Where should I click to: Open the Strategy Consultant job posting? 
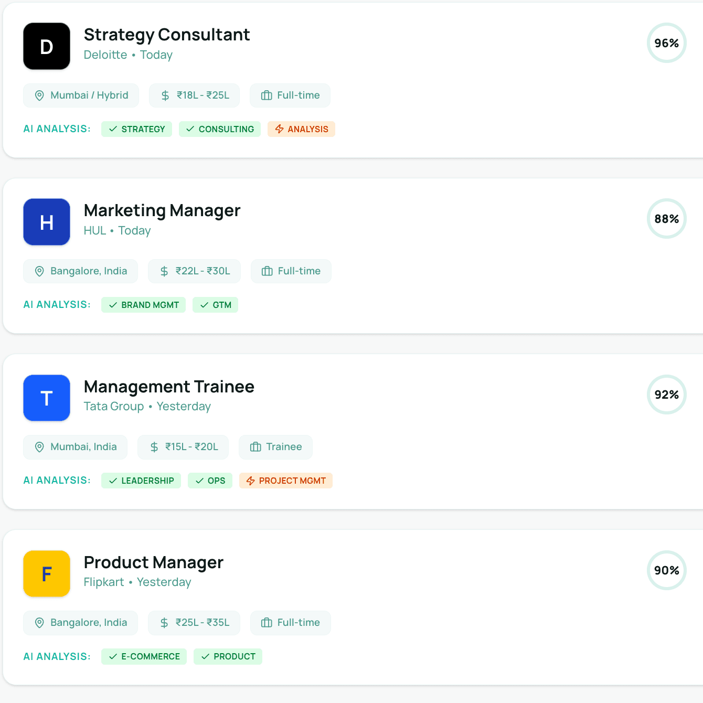[167, 35]
